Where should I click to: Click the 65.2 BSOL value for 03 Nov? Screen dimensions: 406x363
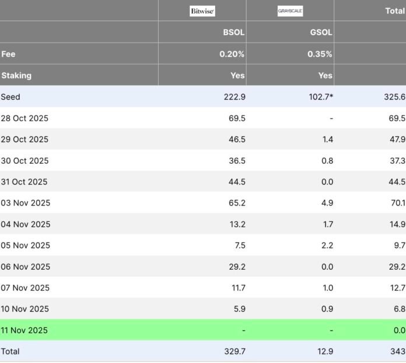coord(236,203)
